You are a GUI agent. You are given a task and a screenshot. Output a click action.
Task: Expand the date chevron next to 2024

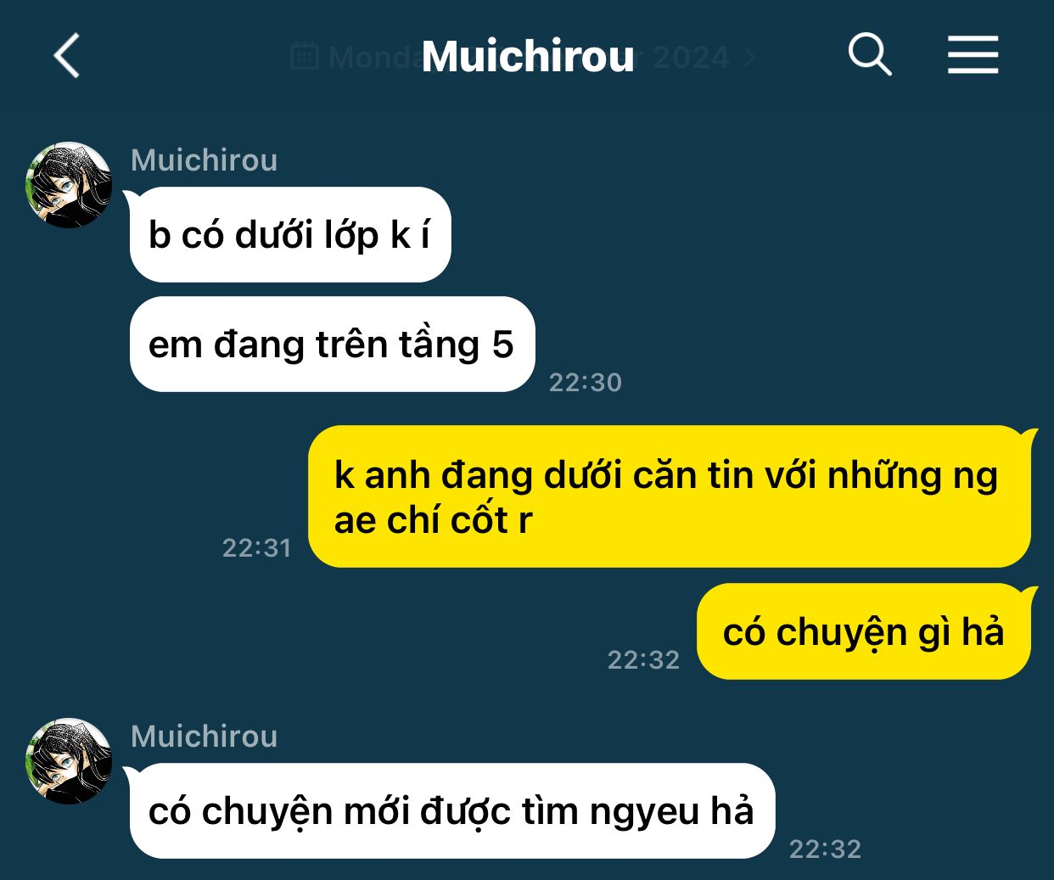(x=749, y=57)
